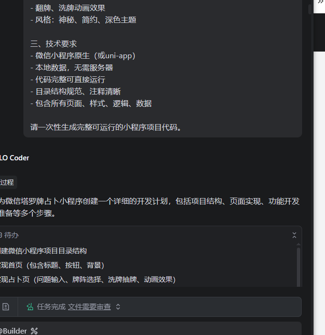Select the 微信小程序项目目录结构 todo item

44,251
